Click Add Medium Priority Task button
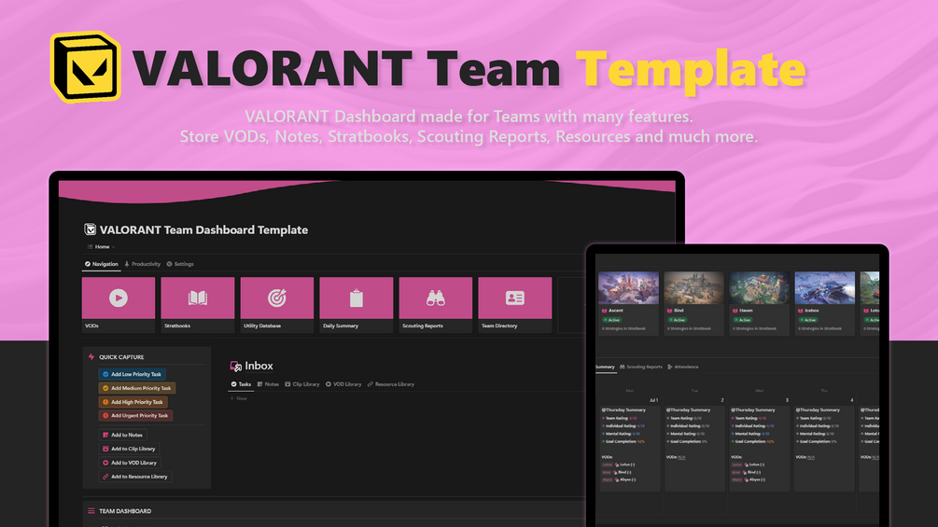This screenshot has width=938, height=527. 137,388
